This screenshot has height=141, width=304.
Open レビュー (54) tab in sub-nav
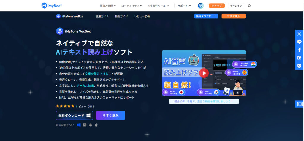coord(142,16)
